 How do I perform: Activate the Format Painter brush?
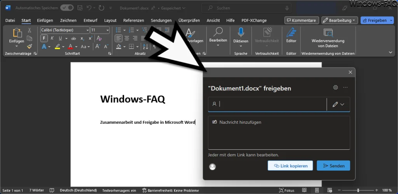pyautogui.click(x=30, y=46)
